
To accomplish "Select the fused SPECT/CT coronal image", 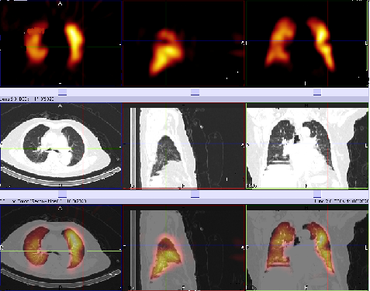I will (x=307, y=248).
